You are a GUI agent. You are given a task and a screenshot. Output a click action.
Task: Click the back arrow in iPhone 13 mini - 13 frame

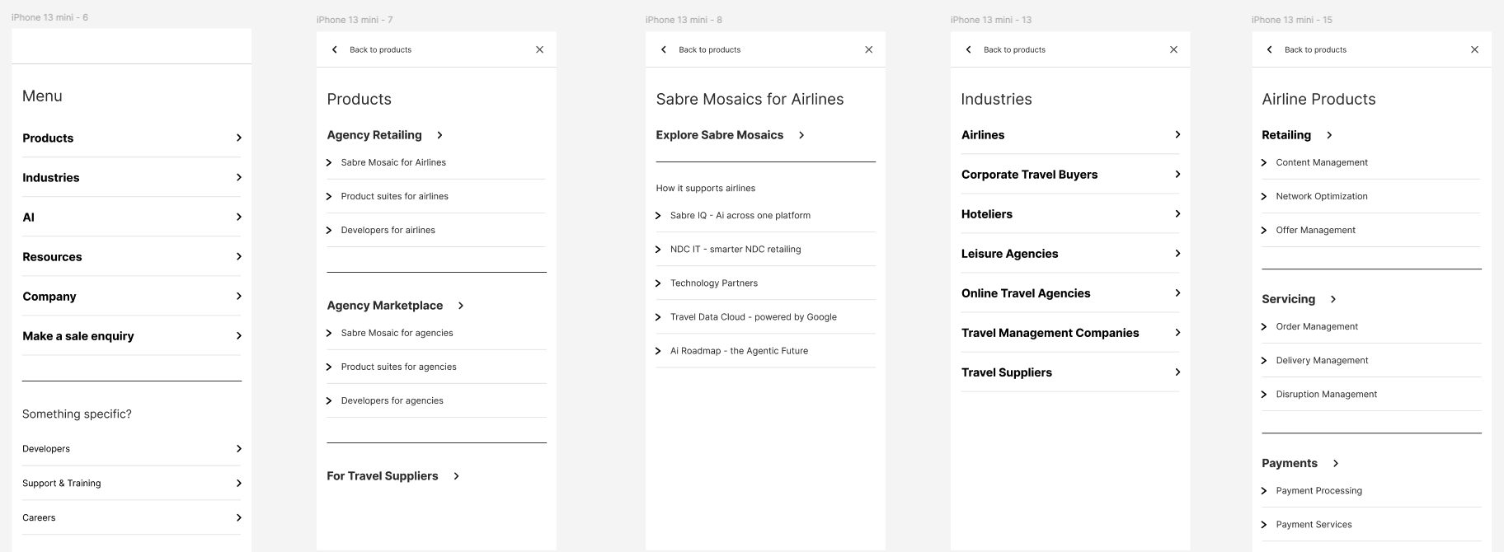[x=968, y=49]
